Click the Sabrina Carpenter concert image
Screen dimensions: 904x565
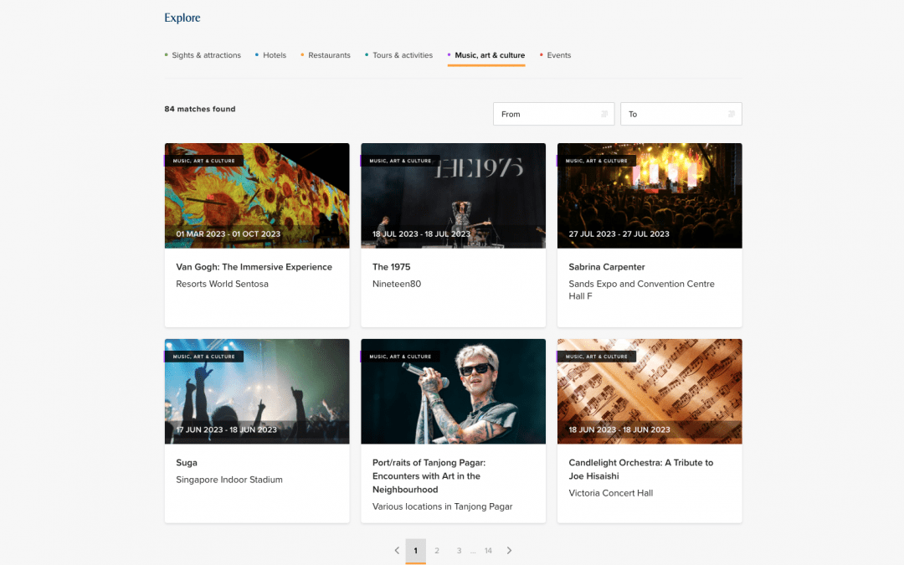(650, 195)
